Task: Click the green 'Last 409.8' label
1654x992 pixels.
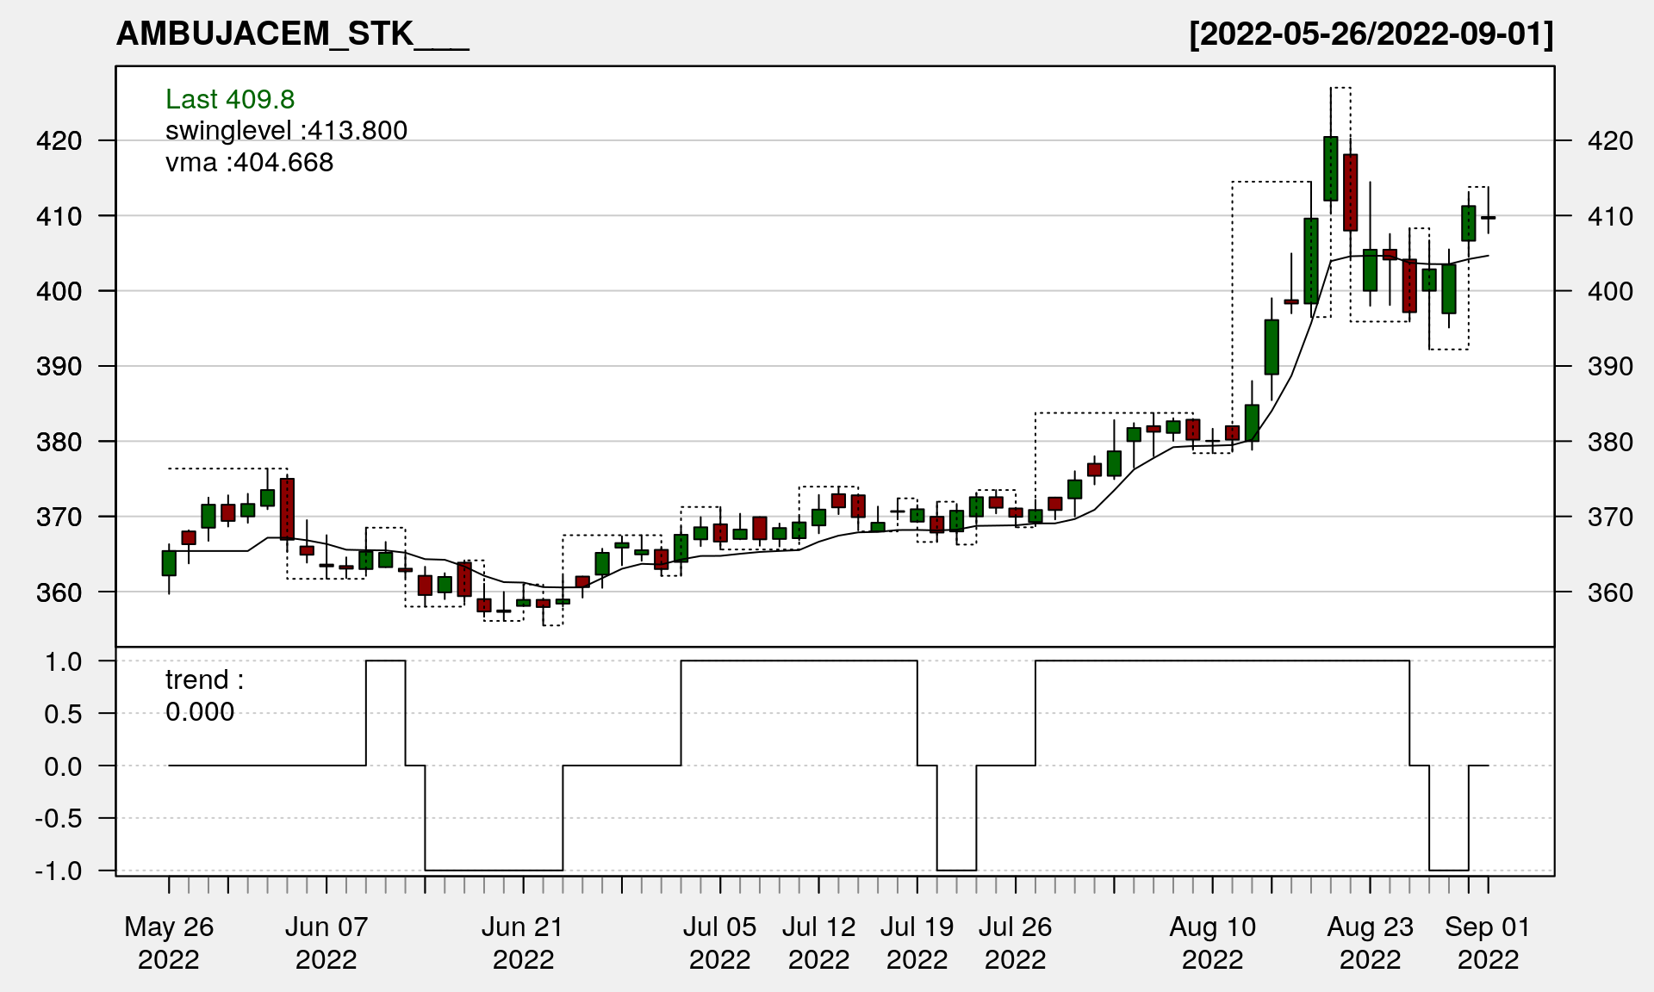Action: click(230, 99)
